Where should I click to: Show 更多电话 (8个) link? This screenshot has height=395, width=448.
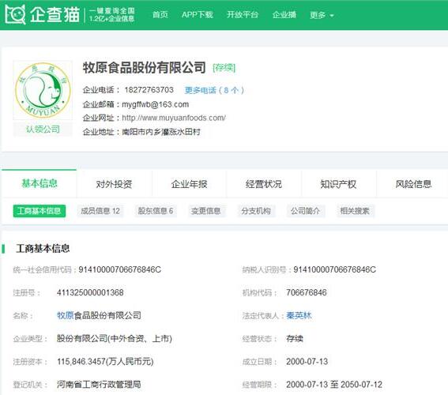coord(214,90)
